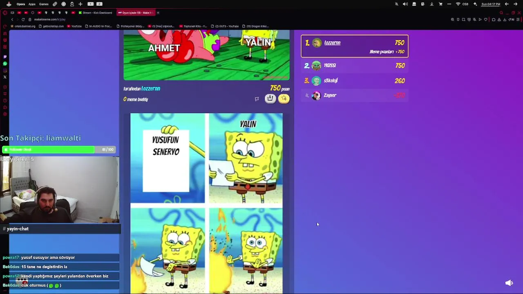Screen dimensions: 523x294
Task: Reload the makeitmeme page
Action: coord(23,19)
